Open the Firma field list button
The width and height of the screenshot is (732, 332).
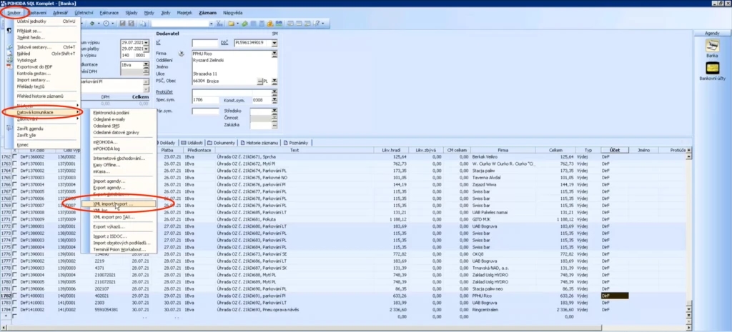pyautogui.click(x=274, y=53)
